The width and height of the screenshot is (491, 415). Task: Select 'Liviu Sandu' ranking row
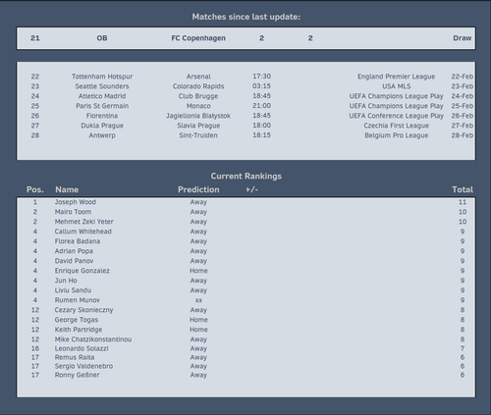245,290
